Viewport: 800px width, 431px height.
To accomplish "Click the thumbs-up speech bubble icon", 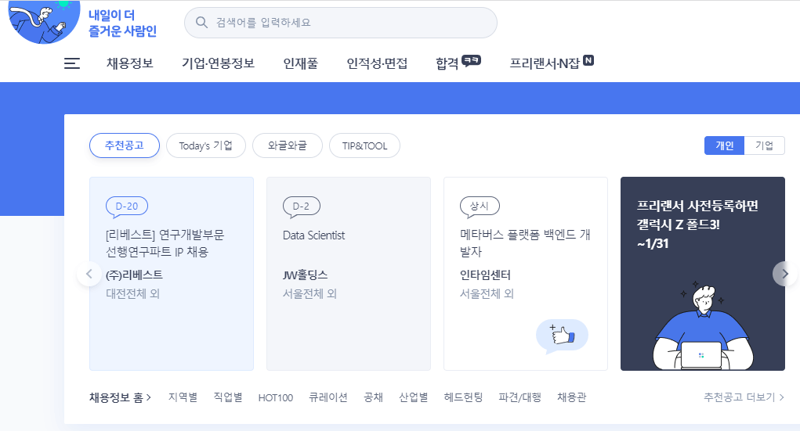I will pyautogui.click(x=563, y=336).
